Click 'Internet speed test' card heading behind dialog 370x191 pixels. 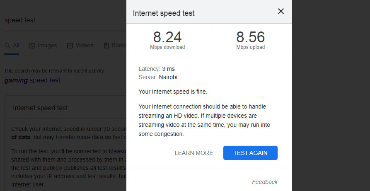pos(40,108)
